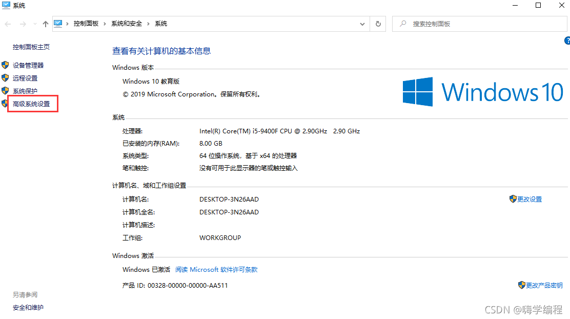Select computer name DESKTOP-3N26AAD beside 计算机名
Viewport: 570px width, 319px height.
click(x=229, y=200)
